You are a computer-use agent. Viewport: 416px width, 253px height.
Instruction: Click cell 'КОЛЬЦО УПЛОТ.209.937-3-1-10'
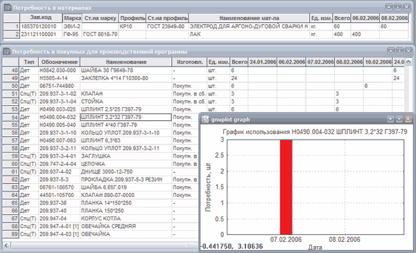pyautogui.click(x=126, y=133)
